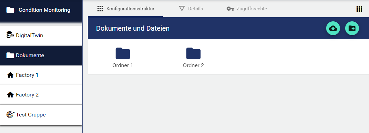369x133 pixels.
Task: Click the Ordner 1 label
Action: (123, 65)
